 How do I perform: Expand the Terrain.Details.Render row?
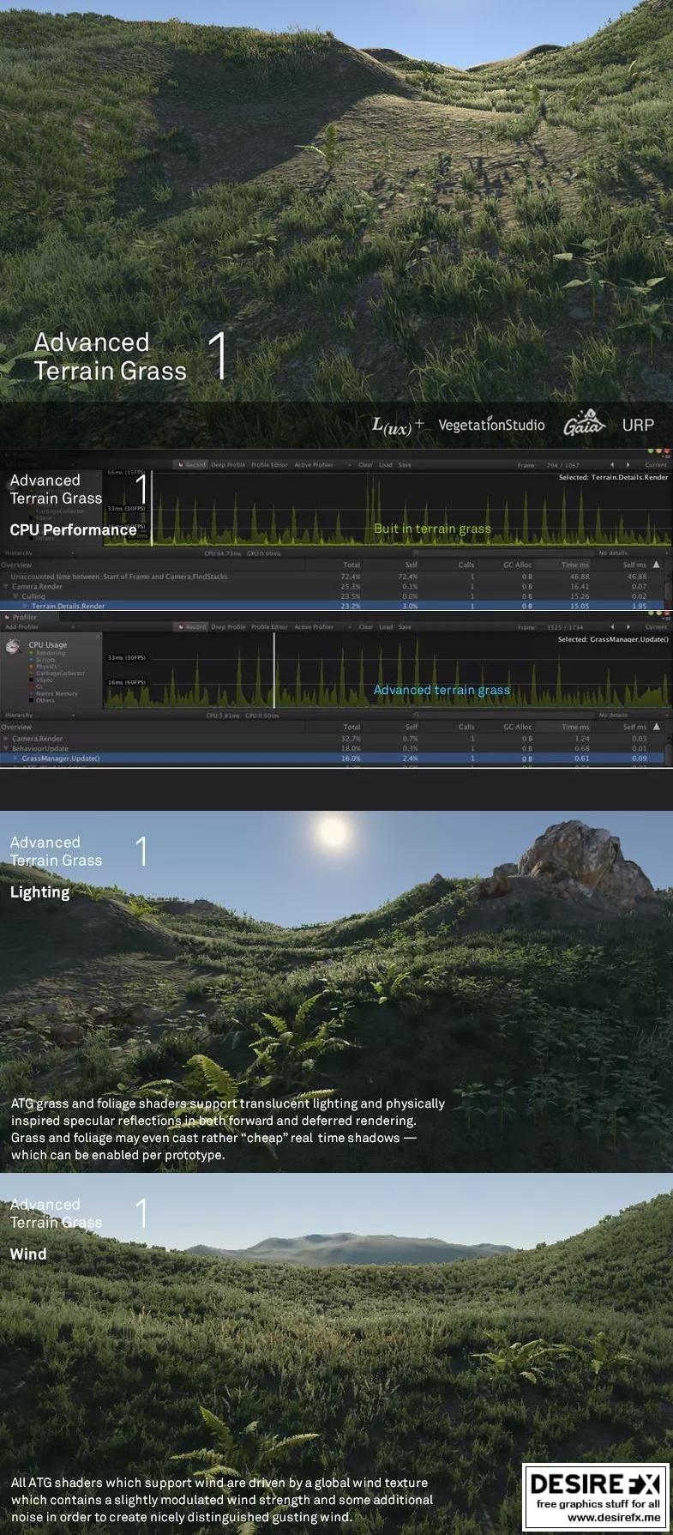coord(26,606)
